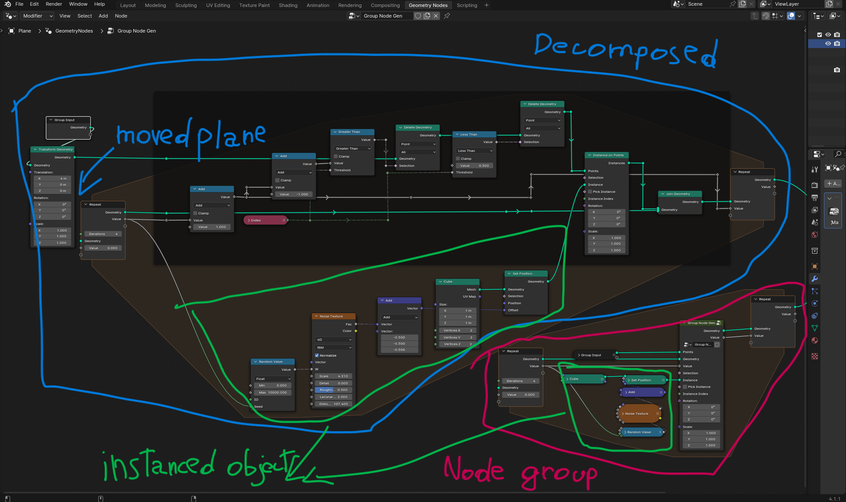Open the Collection properties tab

[x=814, y=251]
